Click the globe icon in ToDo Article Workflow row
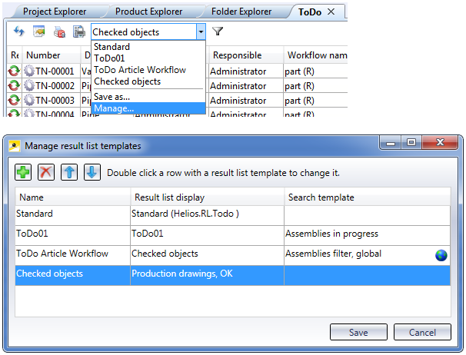The image size is (466, 355). tap(441, 255)
